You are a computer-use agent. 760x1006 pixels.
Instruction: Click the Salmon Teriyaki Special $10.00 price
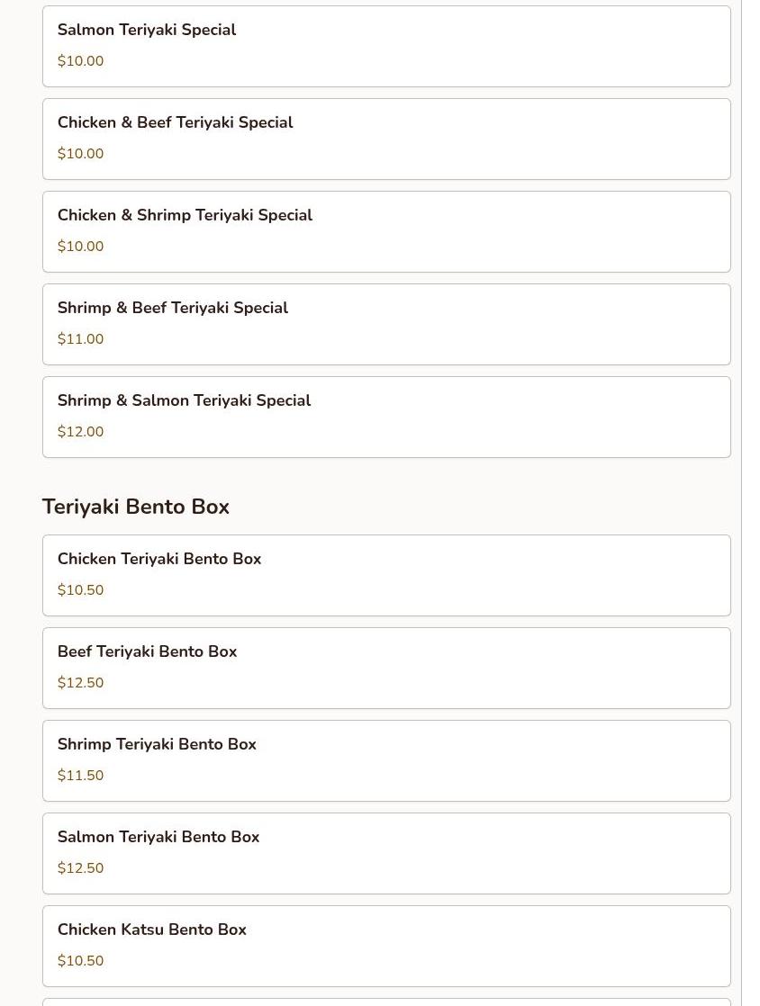coord(80,61)
